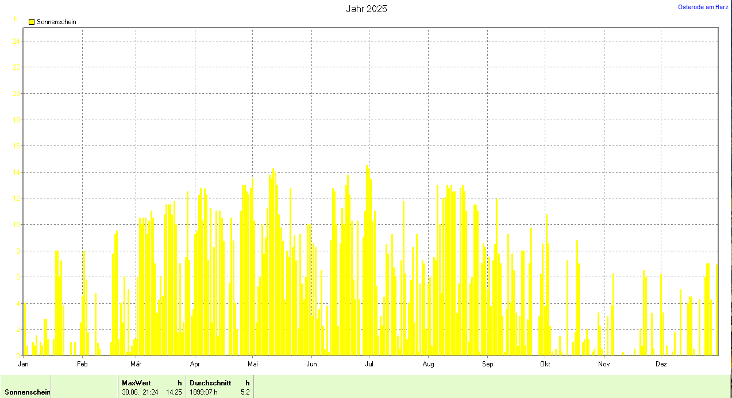Select the Aug month label

tap(428, 364)
